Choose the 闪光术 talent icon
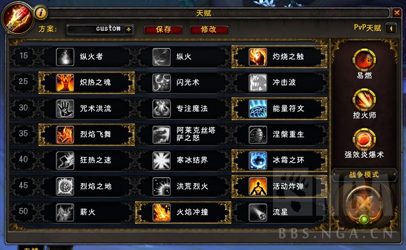 click(x=161, y=83)
